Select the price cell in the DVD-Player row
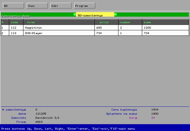 coord(106,33)
